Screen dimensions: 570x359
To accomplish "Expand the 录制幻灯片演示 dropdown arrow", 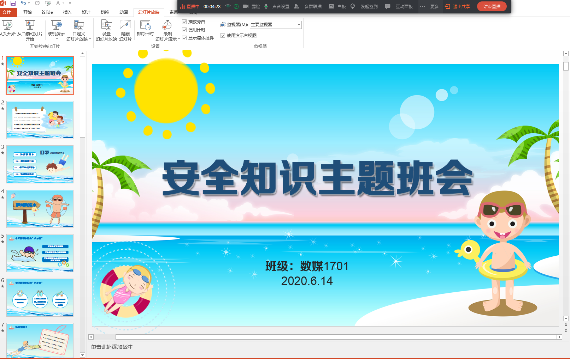I will [x=179, y=39].
